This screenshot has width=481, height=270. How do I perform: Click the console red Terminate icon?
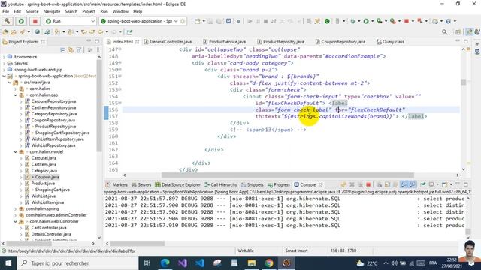pos(368,185)
